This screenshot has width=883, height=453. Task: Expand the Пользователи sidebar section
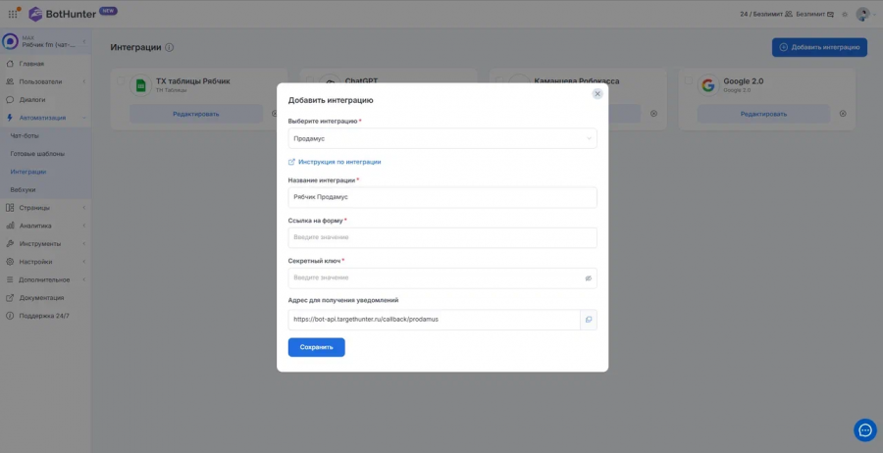click(x=45, y=81)
